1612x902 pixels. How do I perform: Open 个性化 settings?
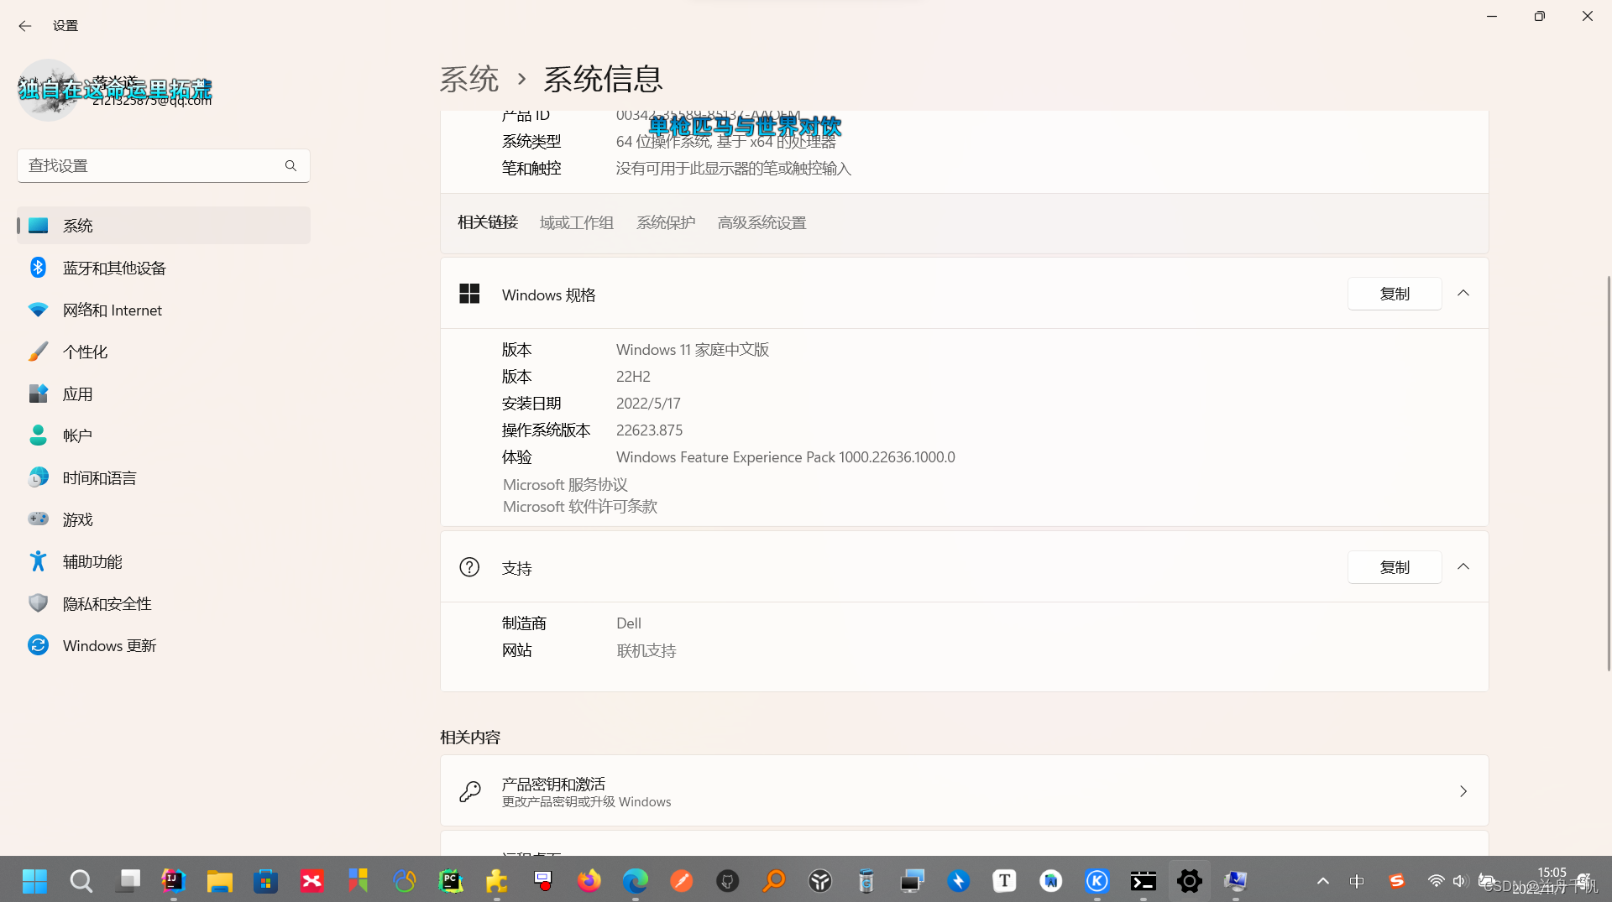pyautogui.click(x=164, y=352)
